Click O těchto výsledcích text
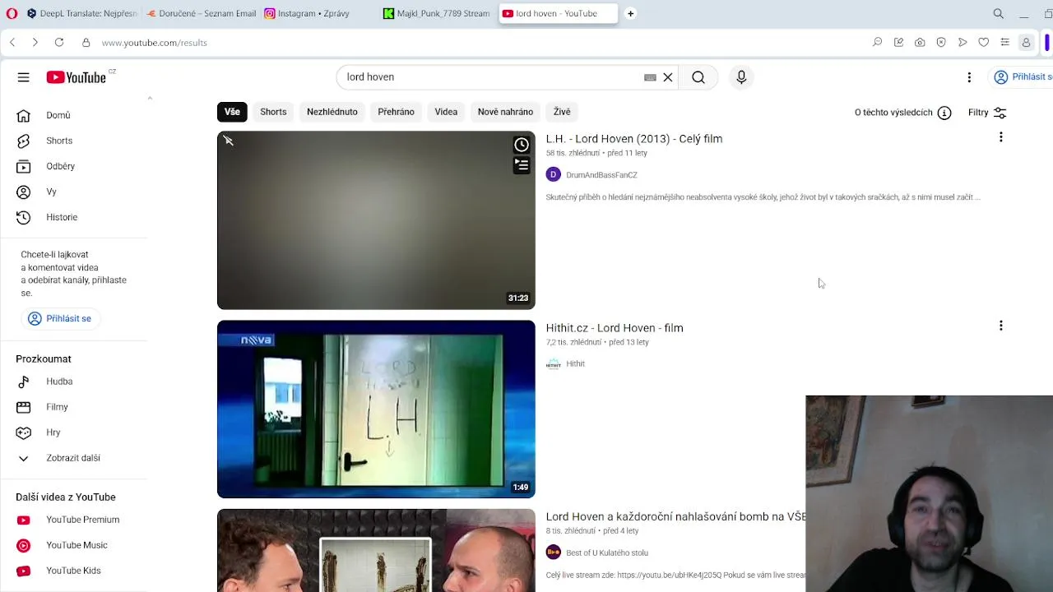The height and width of the screenshot is (592, 1053). pos(893,113)
